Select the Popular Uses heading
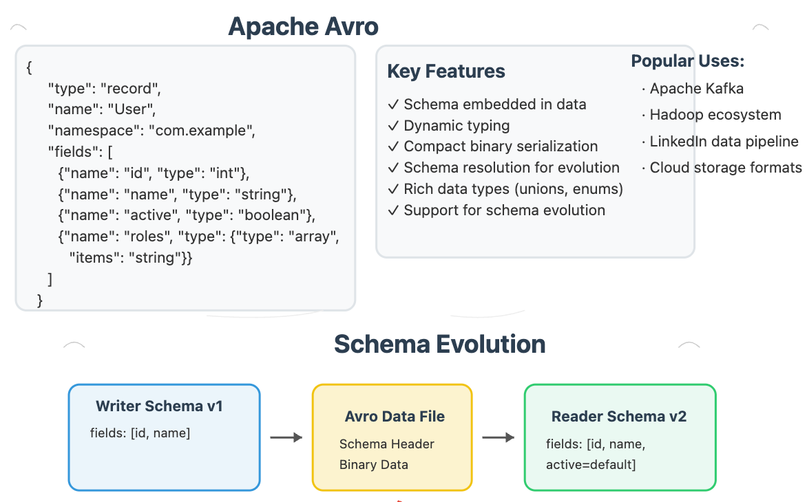This screenshot has height=502, width=807. [689, 61]
